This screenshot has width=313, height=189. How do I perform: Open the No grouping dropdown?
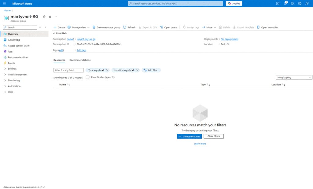294,78
